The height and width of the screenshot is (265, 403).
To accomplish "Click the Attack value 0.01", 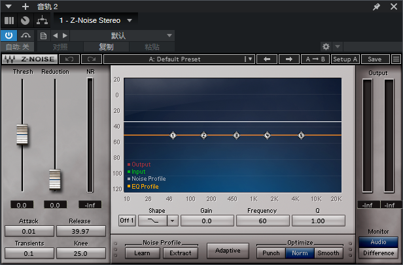I will [x=29, y=231].
